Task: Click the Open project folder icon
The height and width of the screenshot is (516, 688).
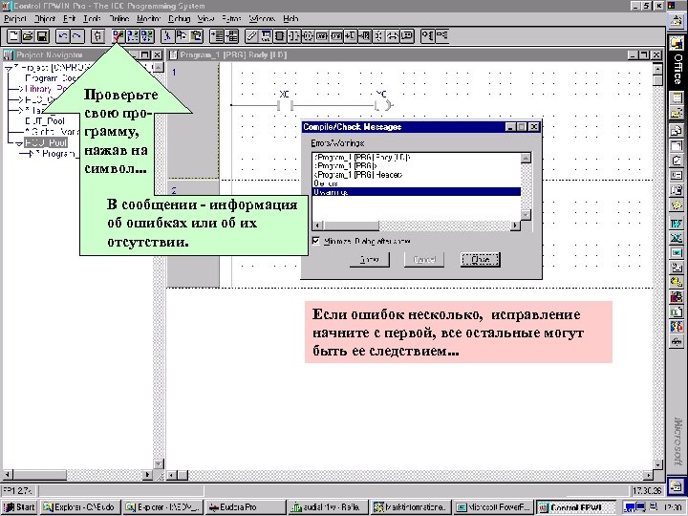Action: [x=28, y=36]
